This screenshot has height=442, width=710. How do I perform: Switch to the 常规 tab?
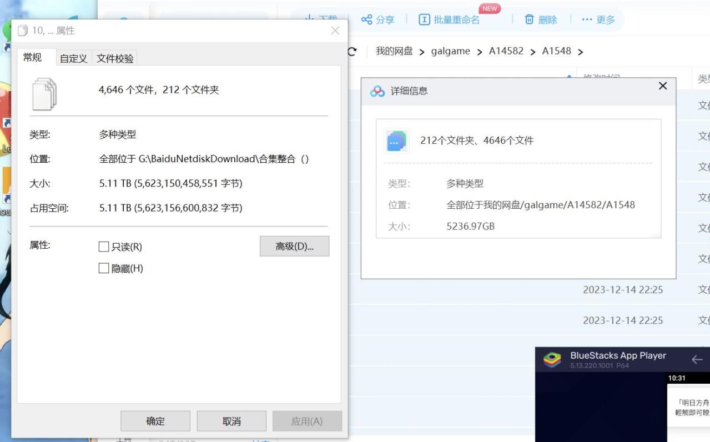pos(32,57)
